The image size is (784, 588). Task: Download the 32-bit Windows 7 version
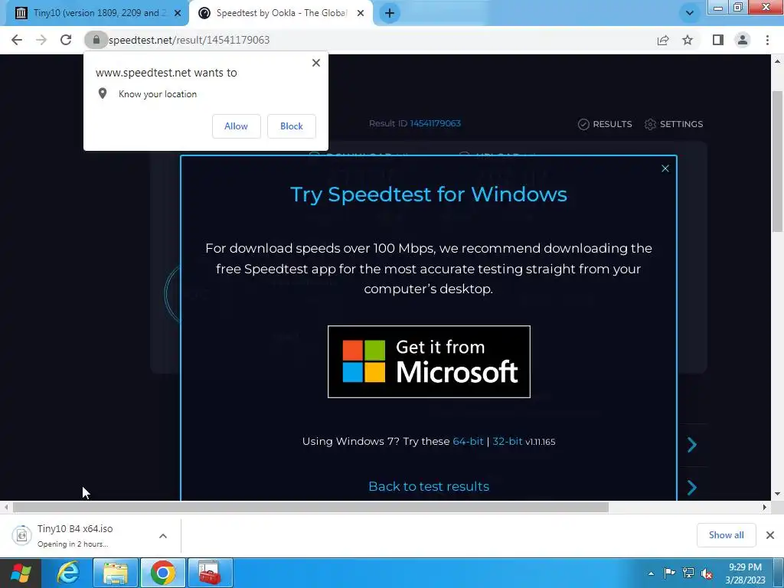tap(508, 442)
